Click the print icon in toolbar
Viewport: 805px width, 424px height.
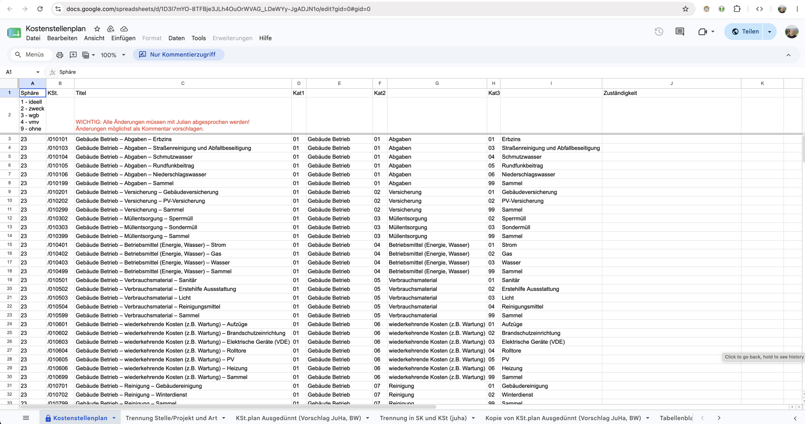pos(60,55)
